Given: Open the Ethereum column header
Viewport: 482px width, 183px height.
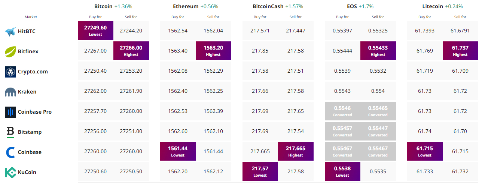Looking at the screenshot, I should point(185,6).
